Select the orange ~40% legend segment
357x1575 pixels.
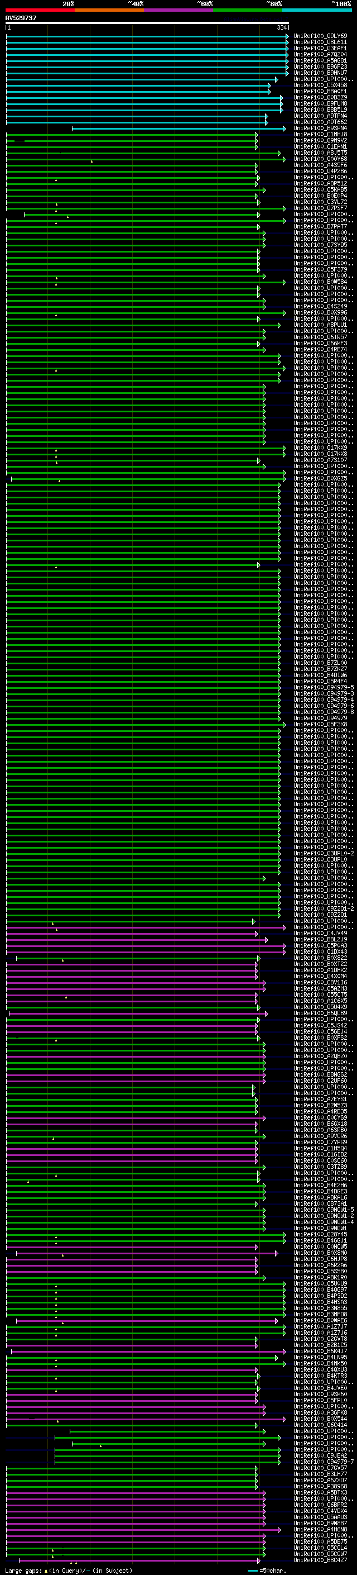(x=109, y=10)
